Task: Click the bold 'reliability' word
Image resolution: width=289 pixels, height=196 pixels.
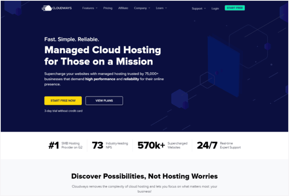Action: (131, 79)
